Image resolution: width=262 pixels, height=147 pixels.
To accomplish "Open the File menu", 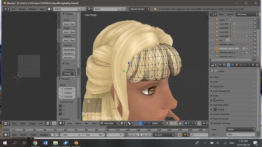I will pos(14,9).
